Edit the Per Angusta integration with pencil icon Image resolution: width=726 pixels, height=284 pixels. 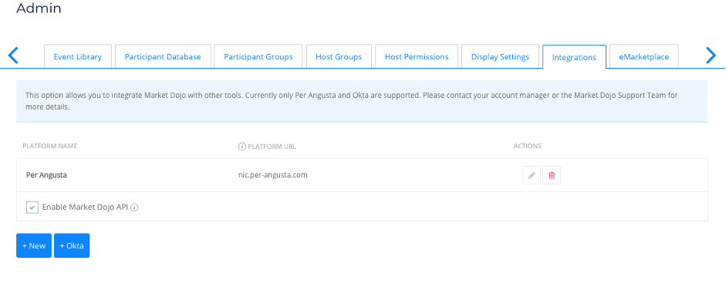click(532, 176)
